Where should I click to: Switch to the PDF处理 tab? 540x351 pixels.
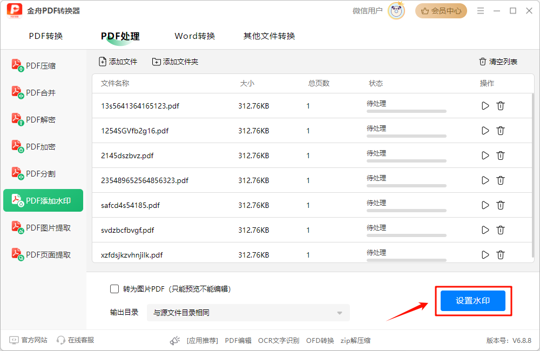tap(120, 36)
